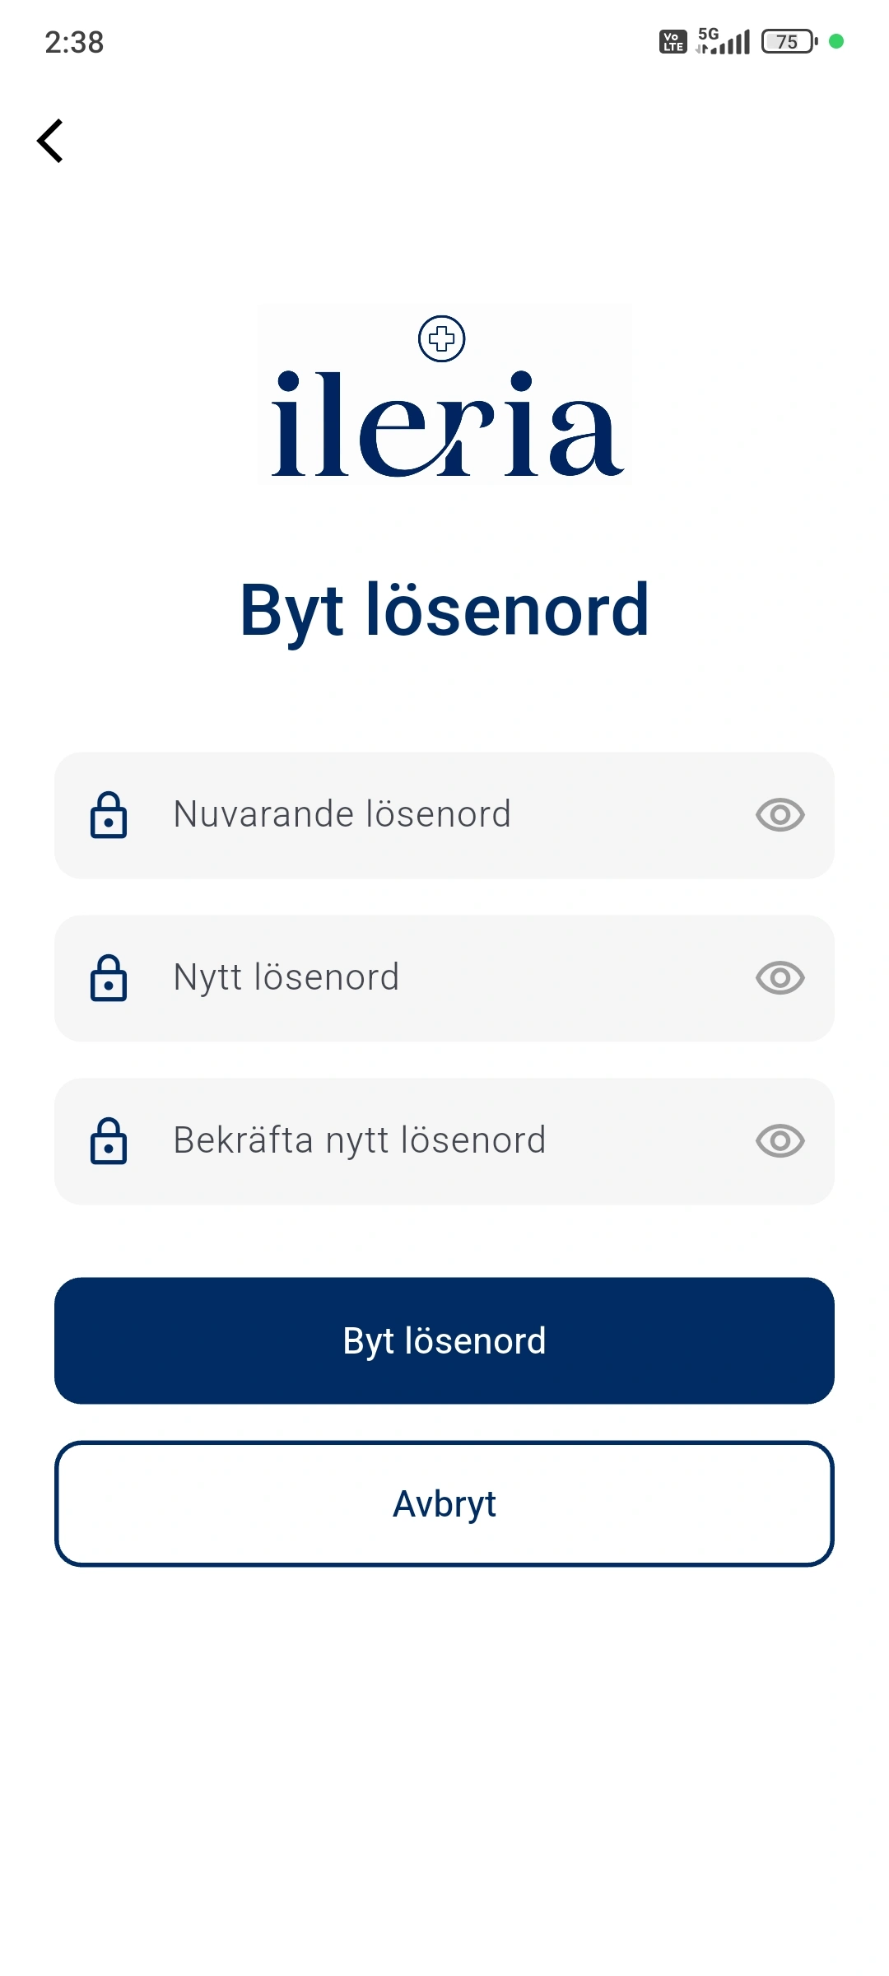Tap the clock showing 2:38
The image size is (889, 1976).
click(73, 41)
